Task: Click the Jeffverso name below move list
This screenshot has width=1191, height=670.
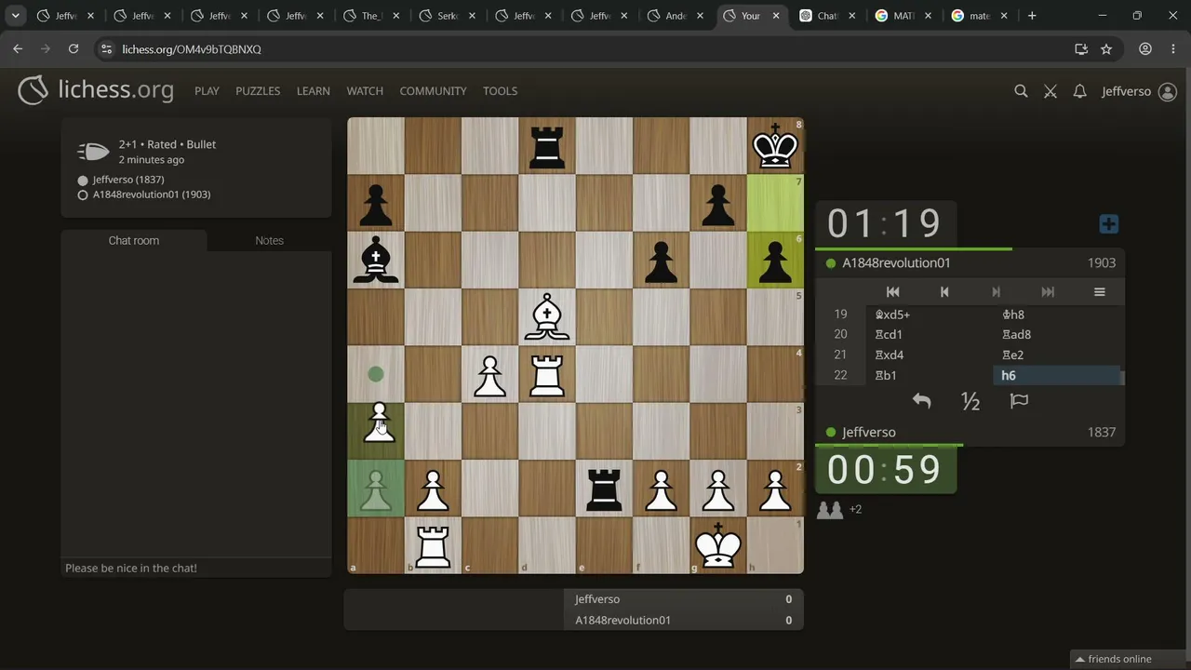Action: pyautogui.click(x=869, y=433)
